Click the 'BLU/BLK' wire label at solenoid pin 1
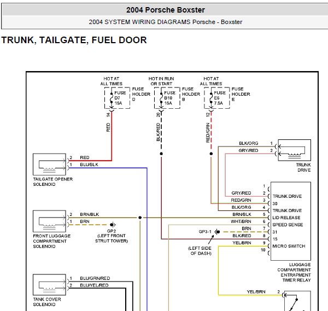Screen dimensions: 328x311 pyautogui.click(x=89, y=165)
